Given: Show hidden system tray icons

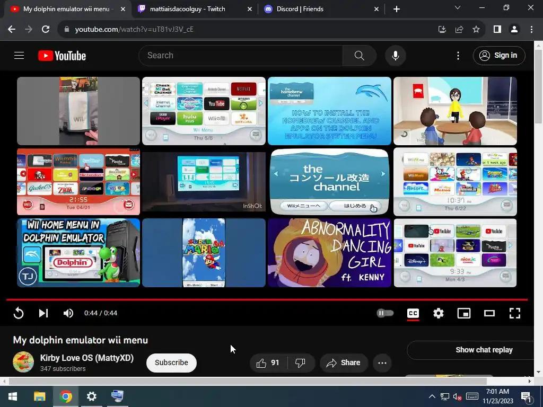Looking at the screenshot, I should tap(432, 396).
